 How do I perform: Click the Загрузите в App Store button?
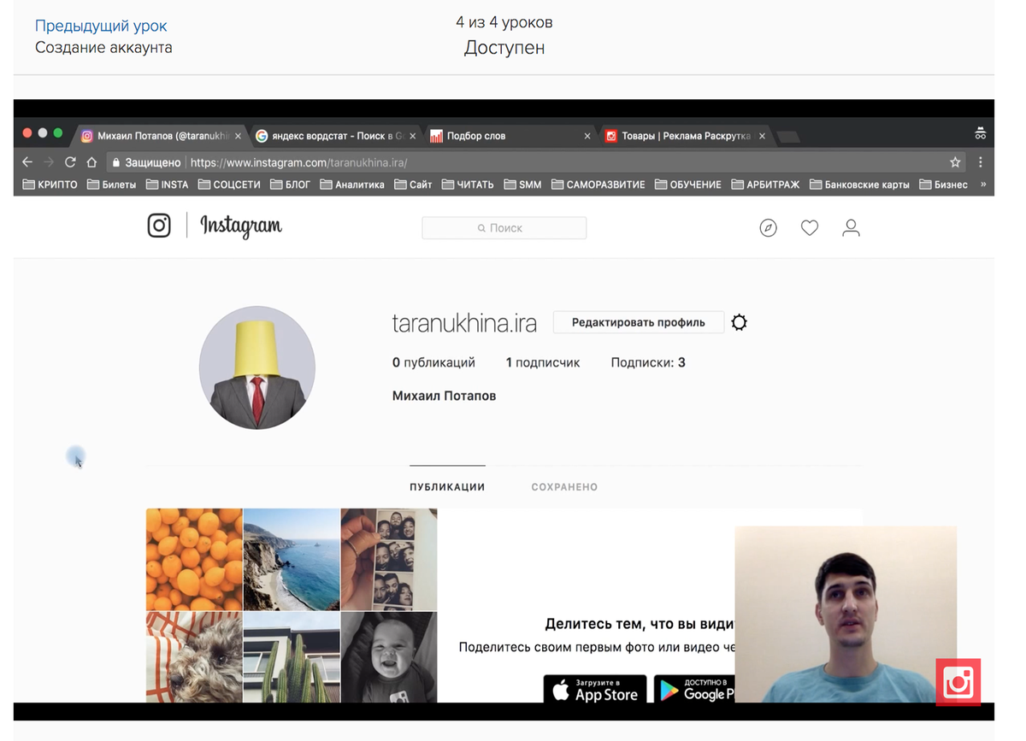click(x=595, y=689)
